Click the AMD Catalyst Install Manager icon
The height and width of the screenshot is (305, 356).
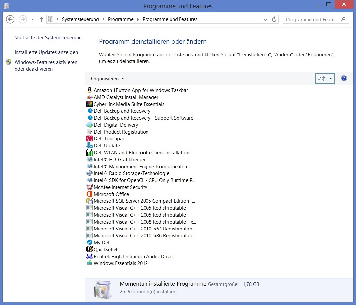pyautogui.click(x=90, y=97)
